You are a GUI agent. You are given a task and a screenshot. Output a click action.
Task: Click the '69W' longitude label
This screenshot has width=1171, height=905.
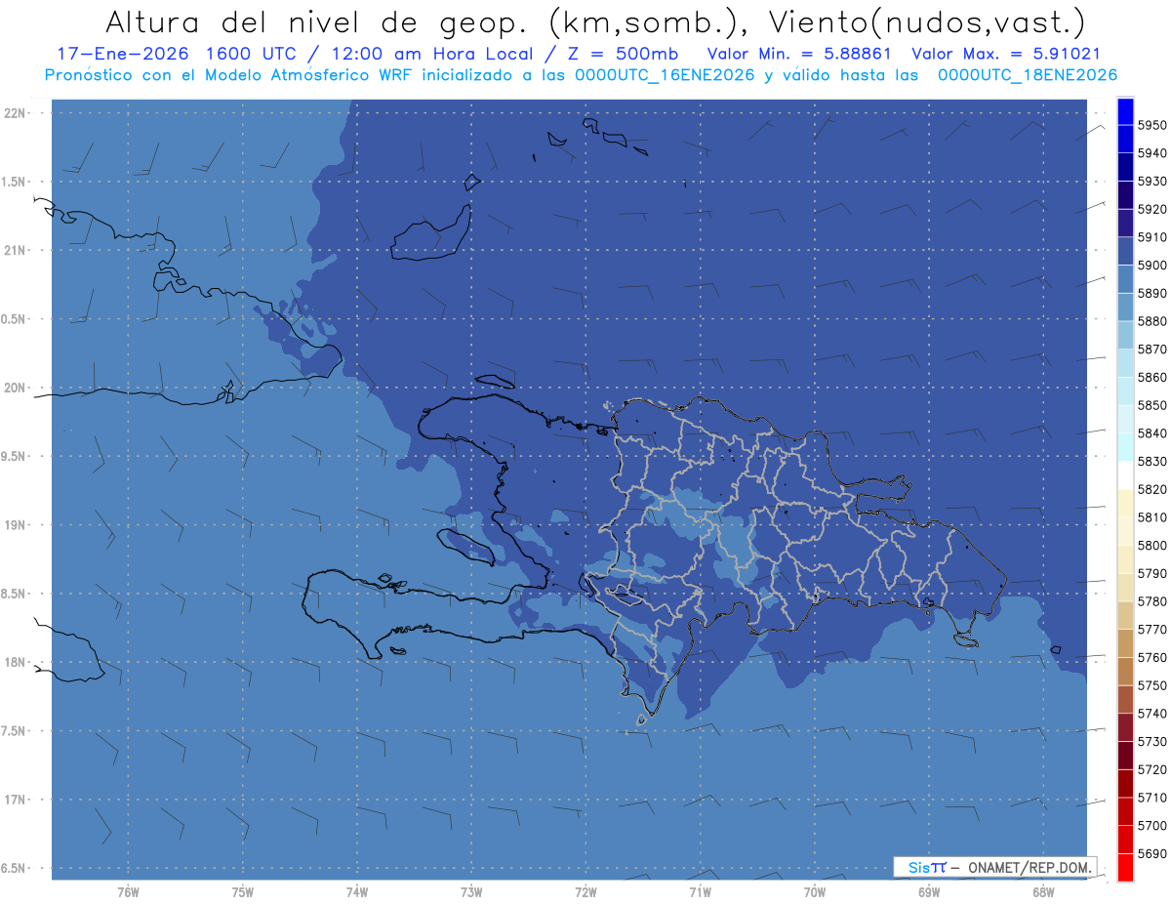click(929, 891)
